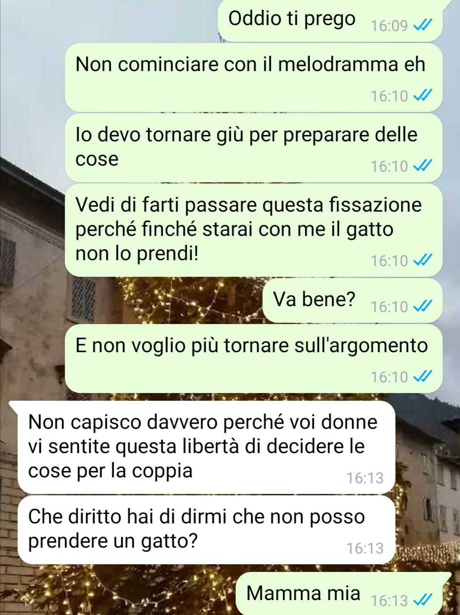Tap the read ticks on 'Io devo tornare giù'
Screen dimensions: 460x615
[423, 166]
